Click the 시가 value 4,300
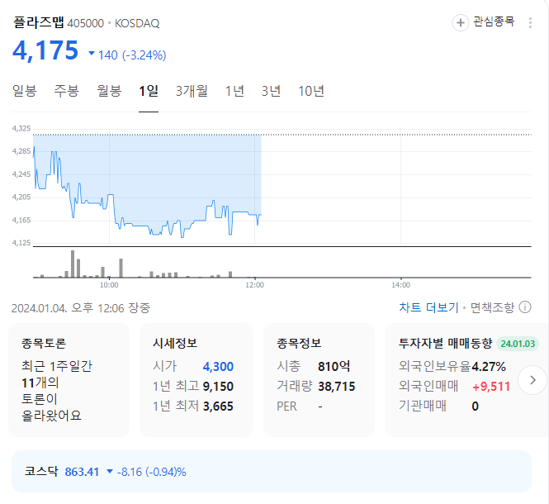This screenshot has height=504, width=549. pos(218,367)
